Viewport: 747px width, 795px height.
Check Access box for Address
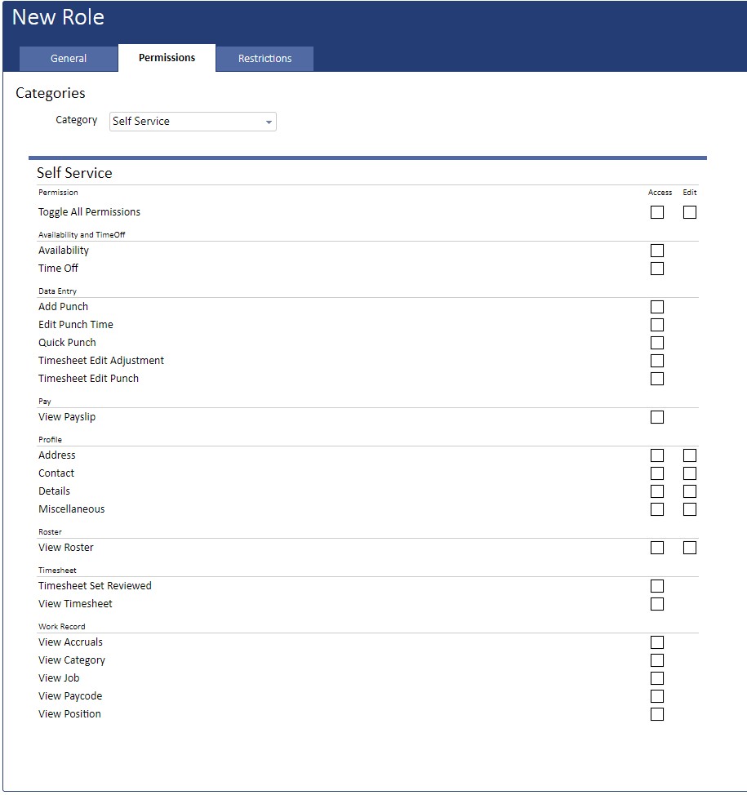pyautogui.click(x=656, y=455)
